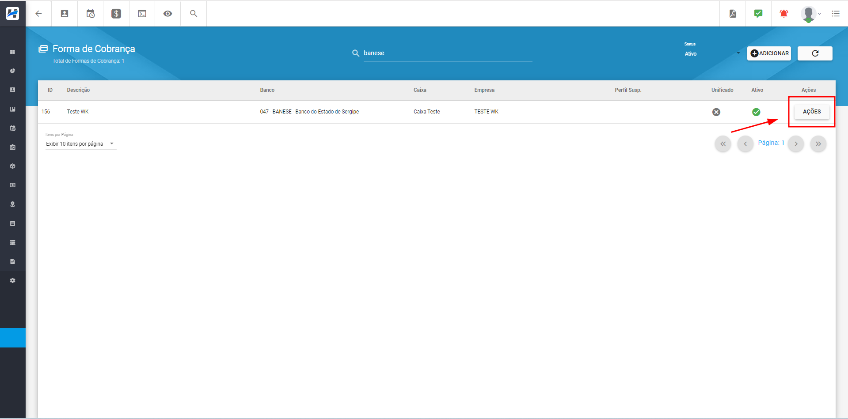Click the Caixa Teste cell
Screen dimensions: 848x419
(x=427, y=112)
